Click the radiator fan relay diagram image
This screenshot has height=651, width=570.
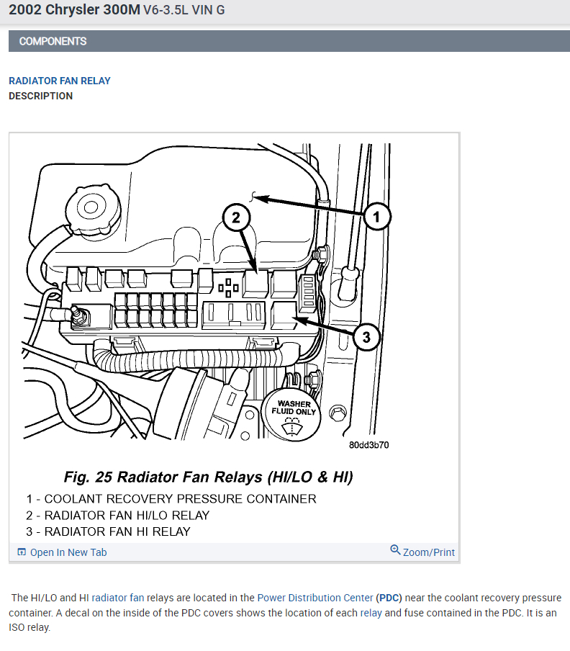(x=206, y=292)
